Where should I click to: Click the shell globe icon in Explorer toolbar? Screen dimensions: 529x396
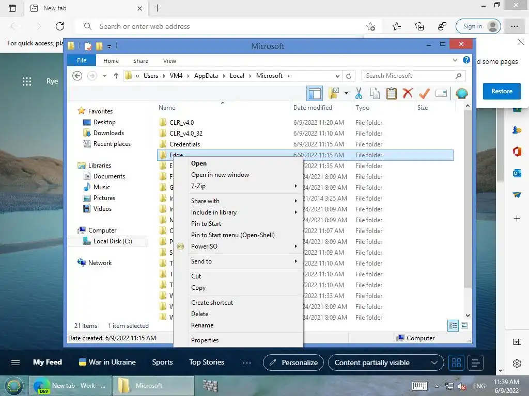tap(461, 93)
